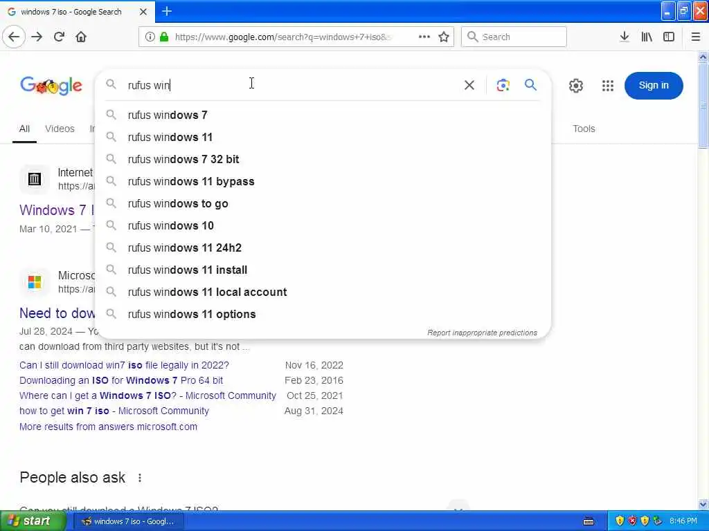
Task: Choose suggestion rufus windows 11 24h2
Action: 323,248
